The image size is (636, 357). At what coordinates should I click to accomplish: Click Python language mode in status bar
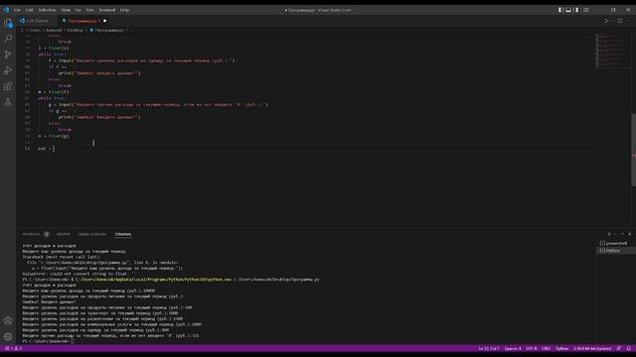[561, 348]
